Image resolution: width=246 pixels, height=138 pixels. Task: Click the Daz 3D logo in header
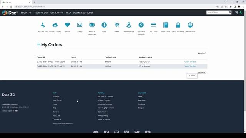[x=10, y=13]
